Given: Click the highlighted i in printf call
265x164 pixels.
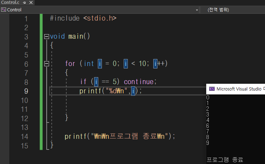Looking at the screenshot, I should (x=133, y=91).
